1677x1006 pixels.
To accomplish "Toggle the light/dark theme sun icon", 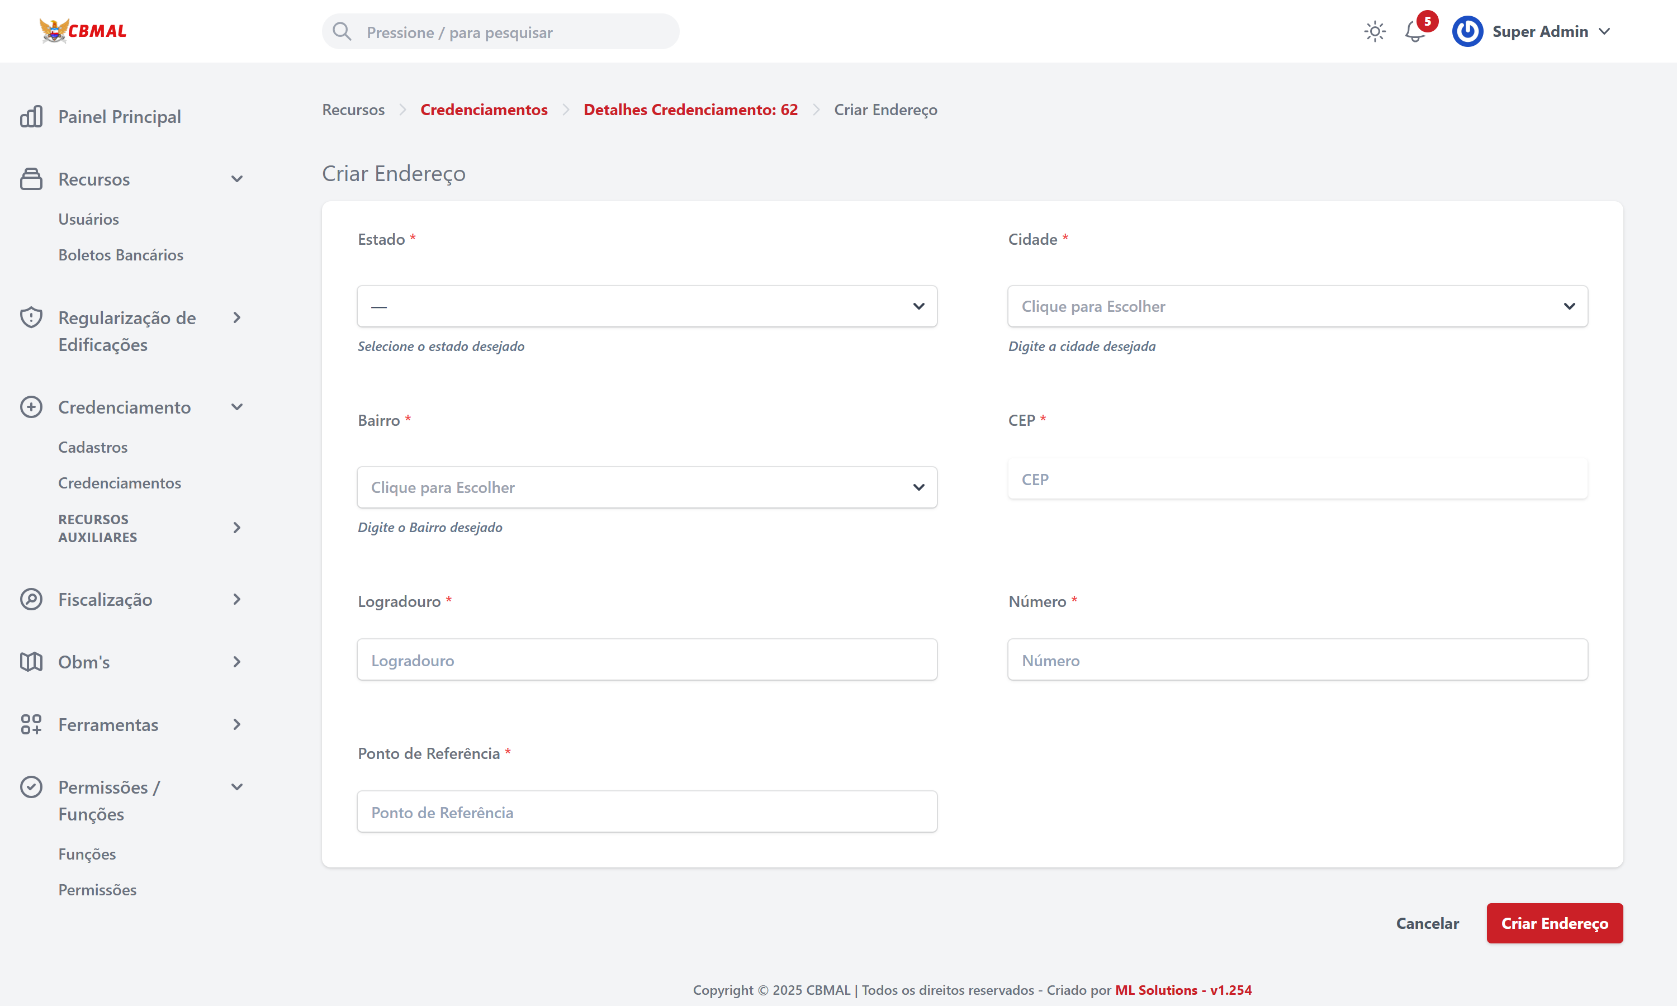I will (1375, 31).
